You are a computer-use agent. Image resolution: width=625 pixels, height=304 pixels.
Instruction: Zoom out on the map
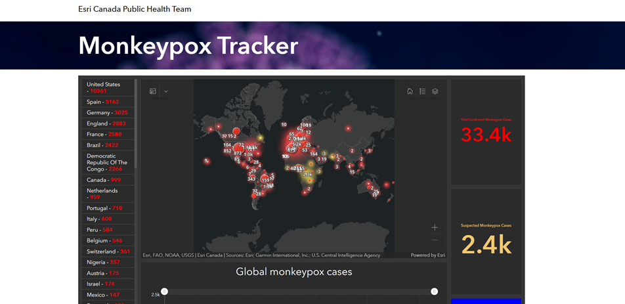click(x=435, y=240)
